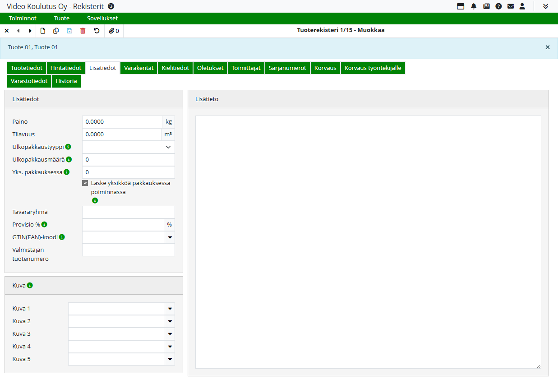This screenshot has width=558, height=380.
Task: Open messages via the envelope icon
Action: (x=511, y=6)
